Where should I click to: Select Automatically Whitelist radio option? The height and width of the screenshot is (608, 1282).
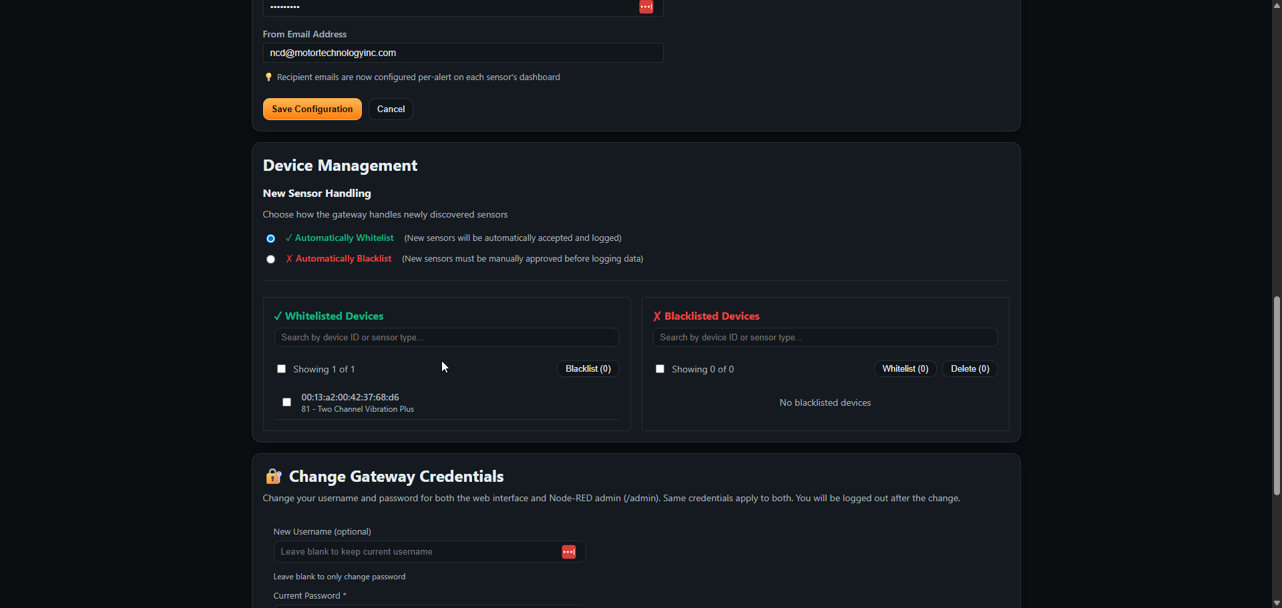pyautogui.click(x=270, y=238)
